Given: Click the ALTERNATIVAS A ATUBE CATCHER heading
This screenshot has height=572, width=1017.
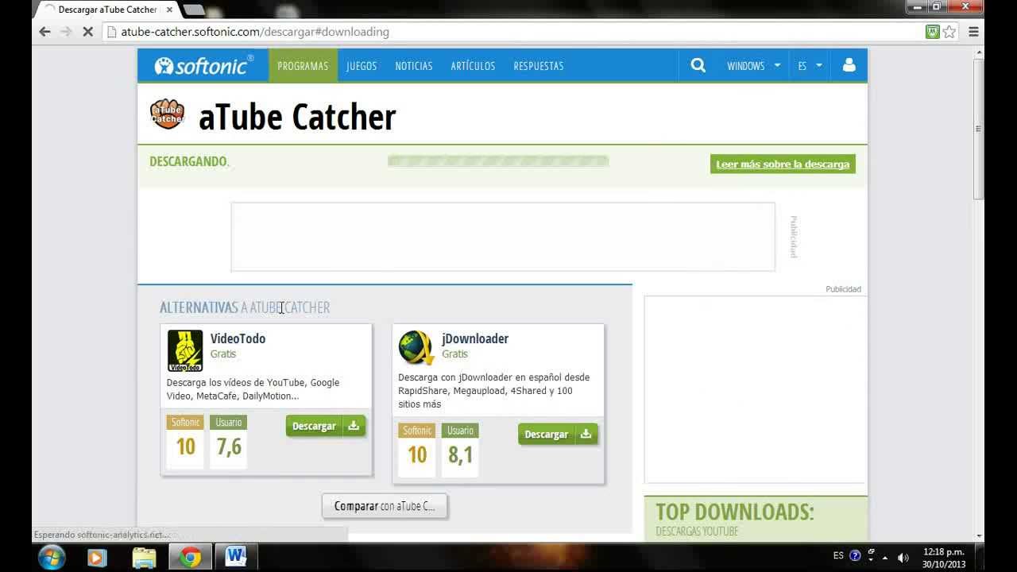Looking at the screenshot, I should [x=245, y=307].
